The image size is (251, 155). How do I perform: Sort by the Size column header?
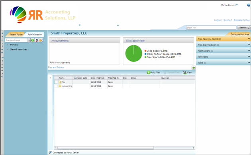click(126, 78)
